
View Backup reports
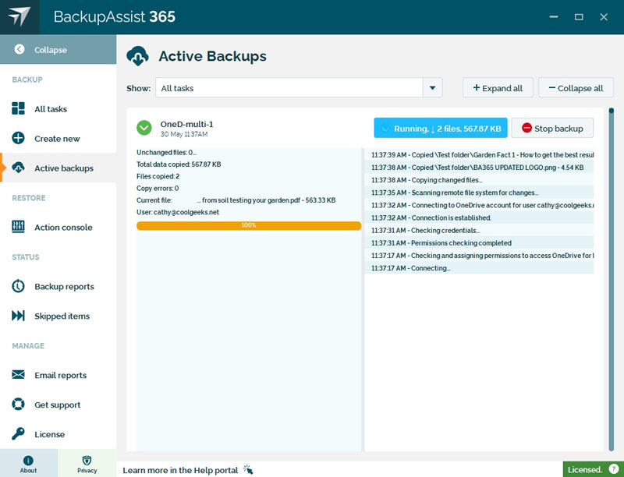[58, 286]
